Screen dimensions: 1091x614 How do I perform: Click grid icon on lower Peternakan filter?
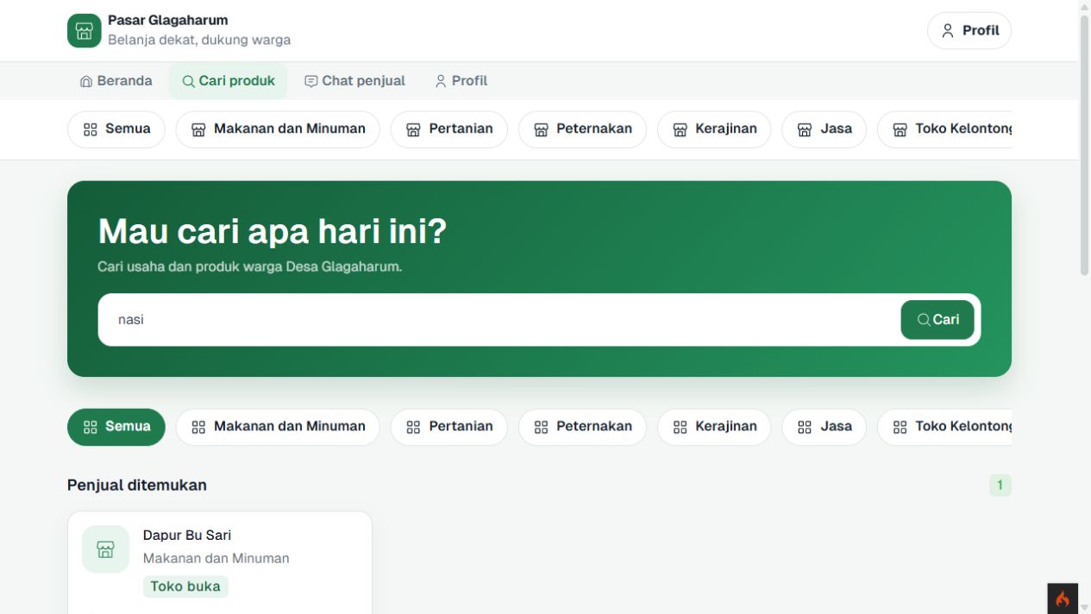click(541, 427)
